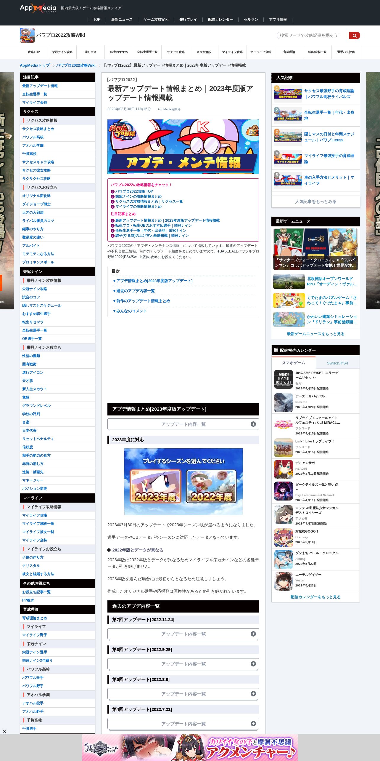Open sidebar link マイライフ彼女一覧

pyautogui.click(x=38, y=532)
